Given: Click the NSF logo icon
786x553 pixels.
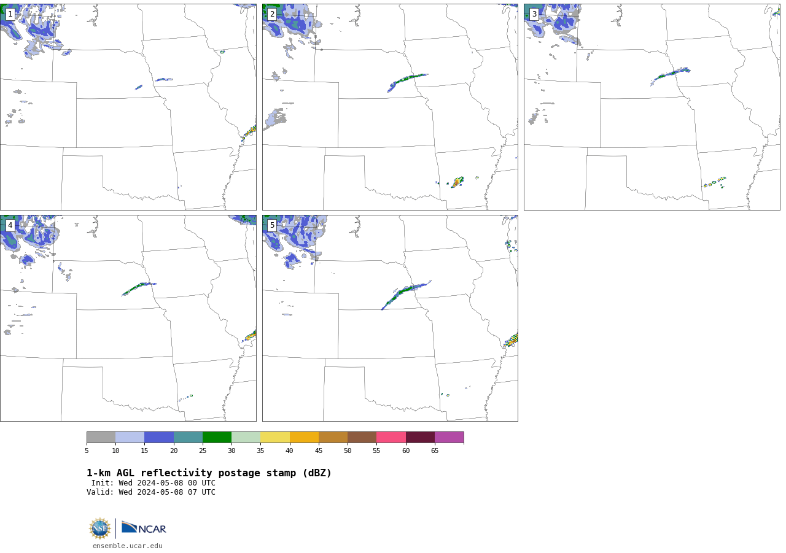Looking at the screenshot, I should click(x=100, y=528).
